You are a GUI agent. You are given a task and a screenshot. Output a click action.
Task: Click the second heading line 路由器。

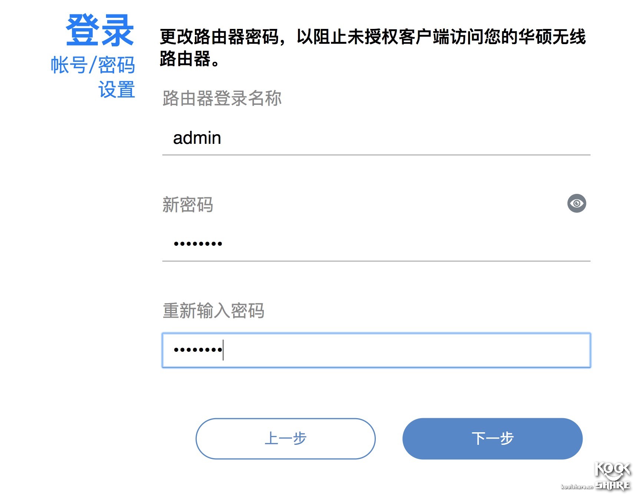click(x=190, y=59)
